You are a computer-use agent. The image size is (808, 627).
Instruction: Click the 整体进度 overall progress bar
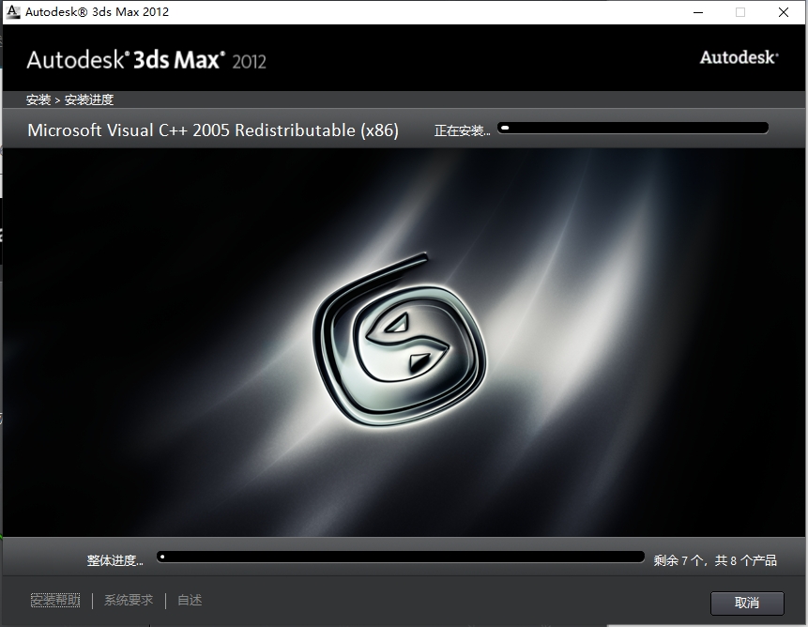pyautogui.click(x=401, y=556)
